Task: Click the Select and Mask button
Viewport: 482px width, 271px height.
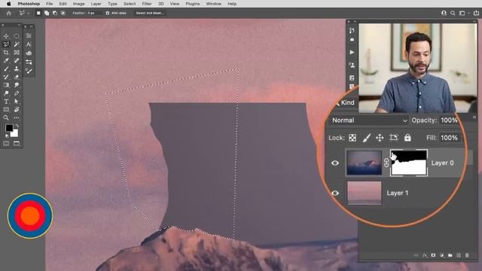Action: pos(150,14)
